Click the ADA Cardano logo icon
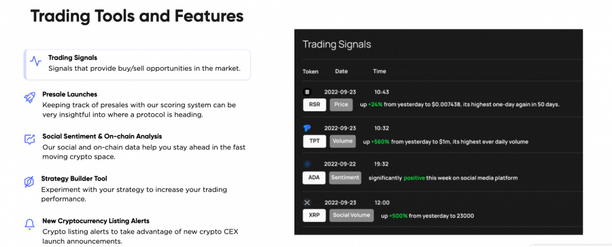This screenshot has height=247, width=612. [307, 164]
